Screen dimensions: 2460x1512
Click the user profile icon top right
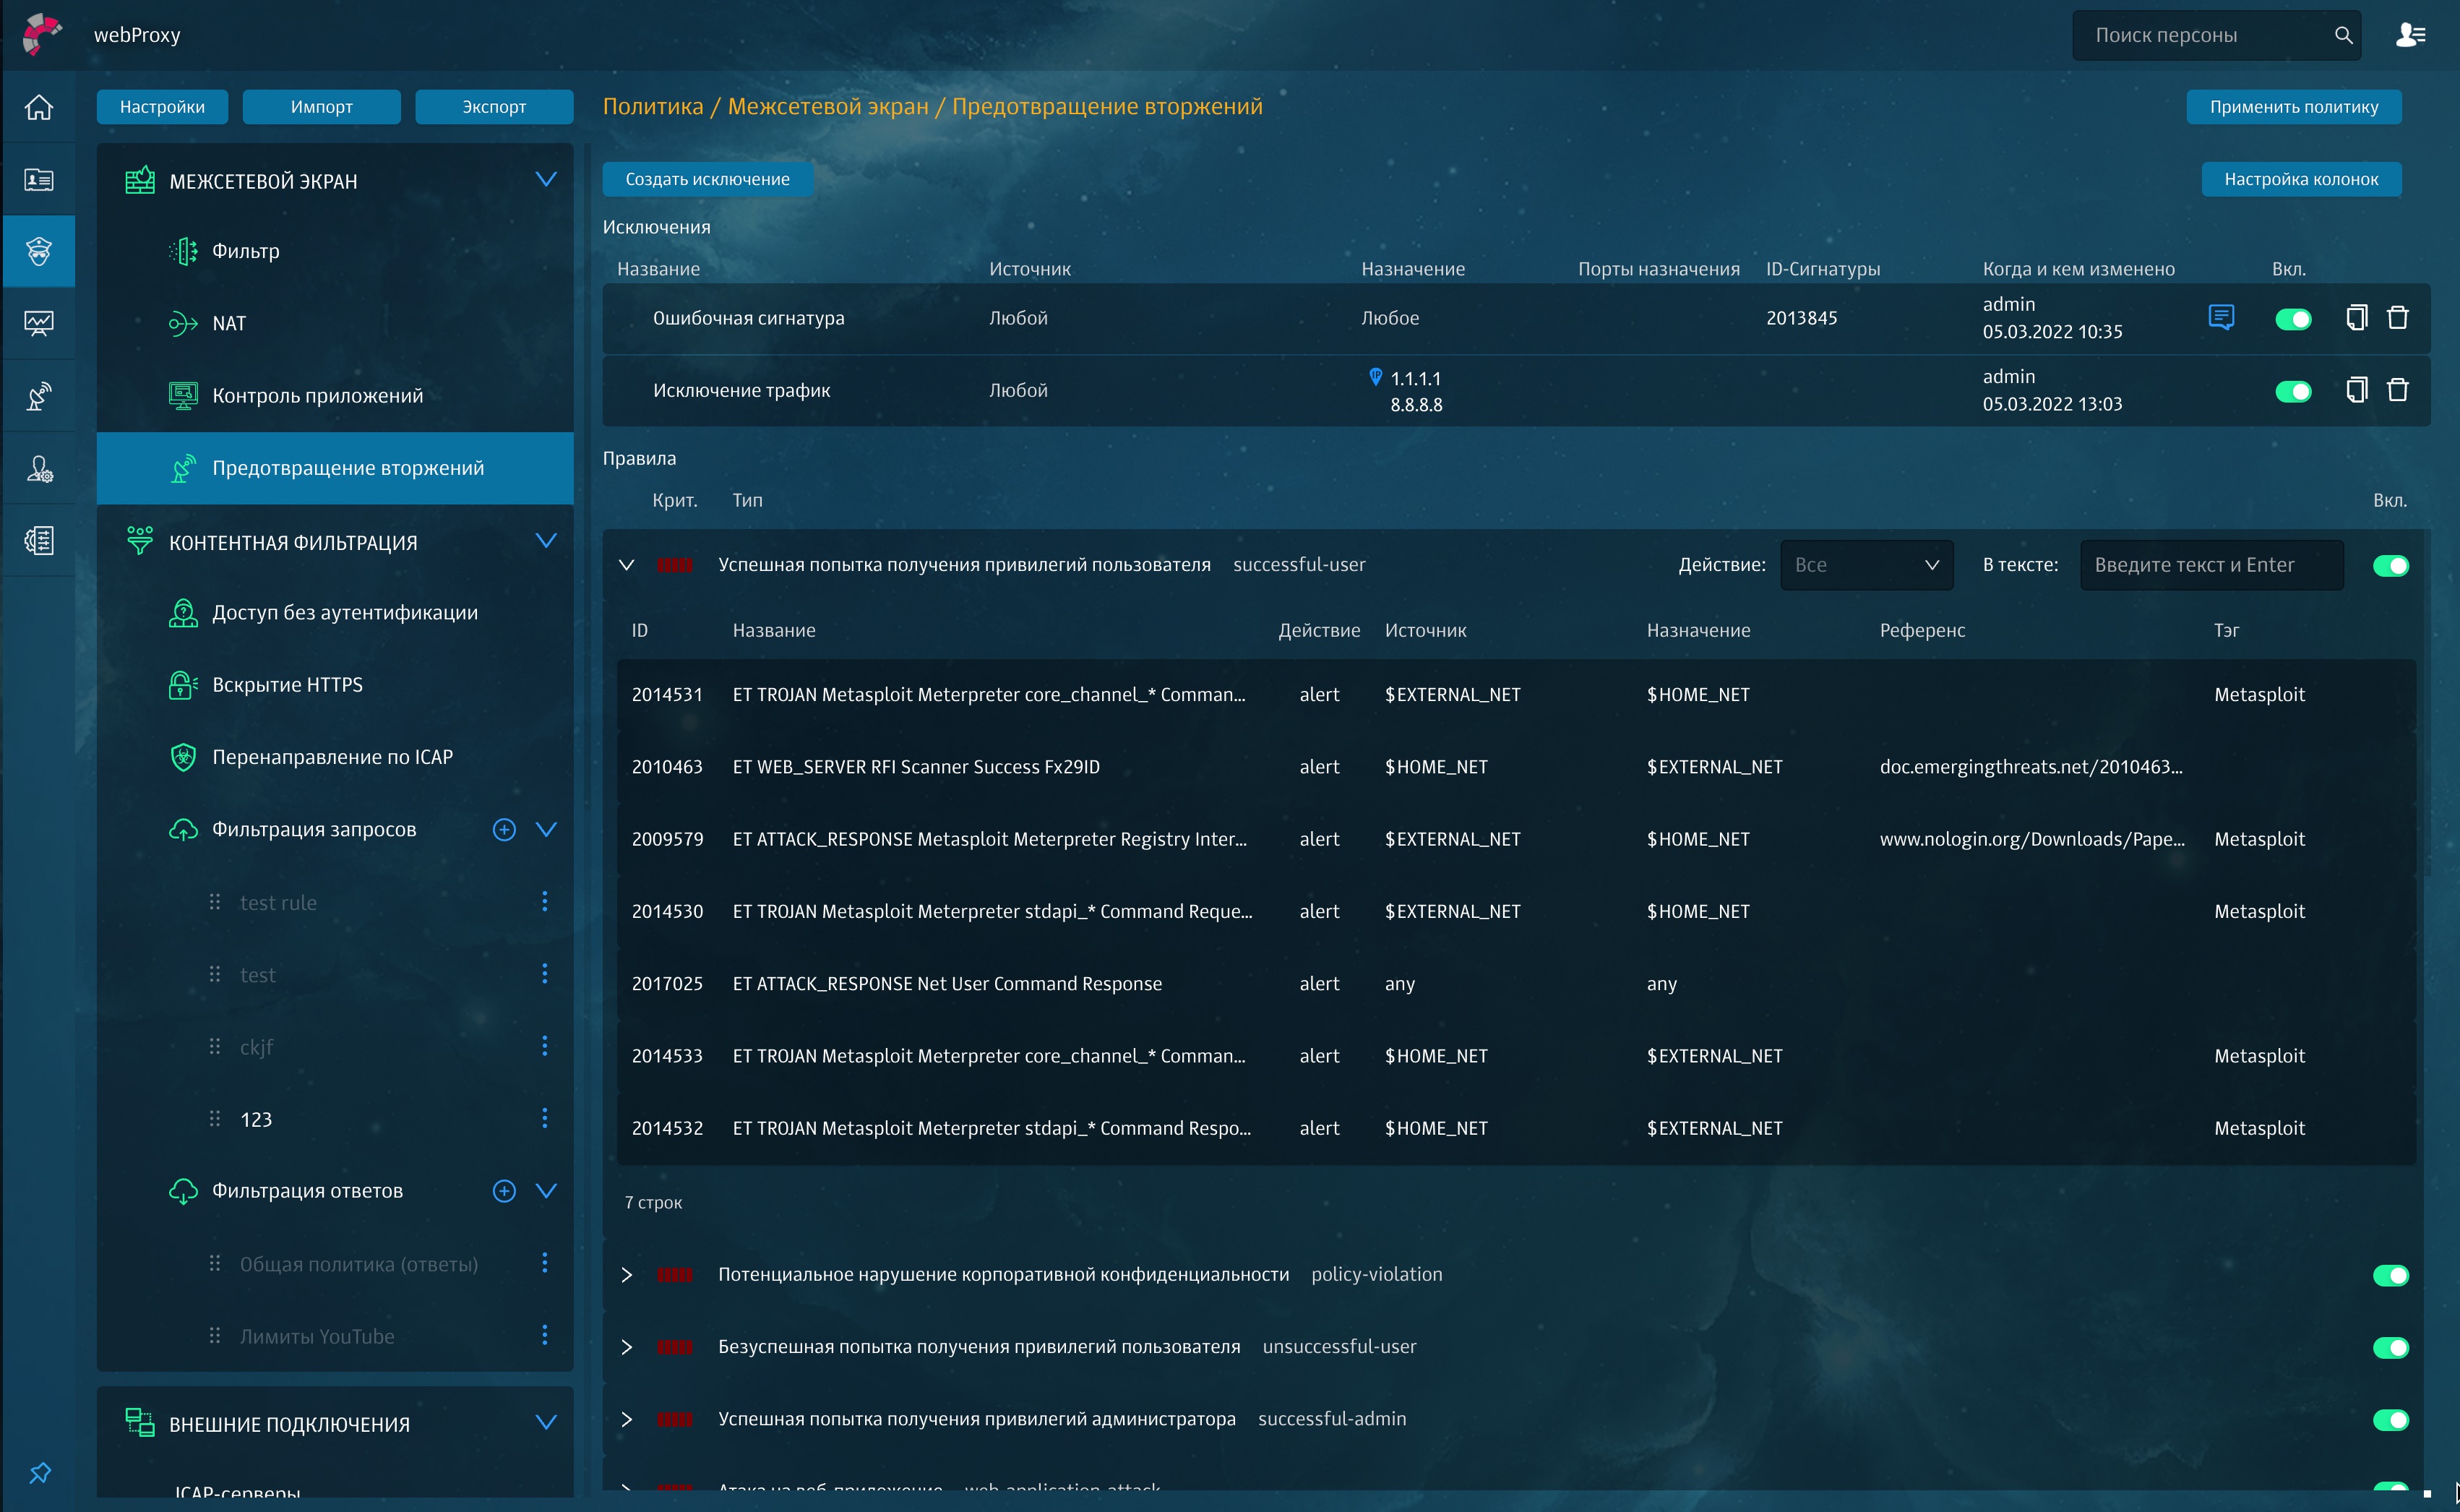coord(2410,35)
